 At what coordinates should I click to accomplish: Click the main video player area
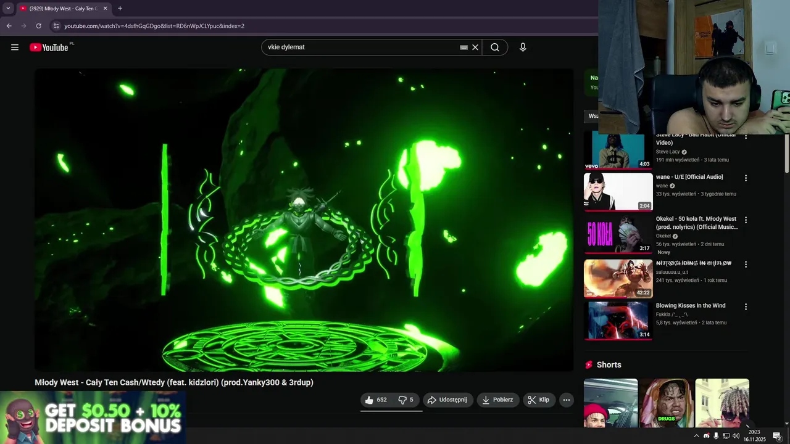304,220
